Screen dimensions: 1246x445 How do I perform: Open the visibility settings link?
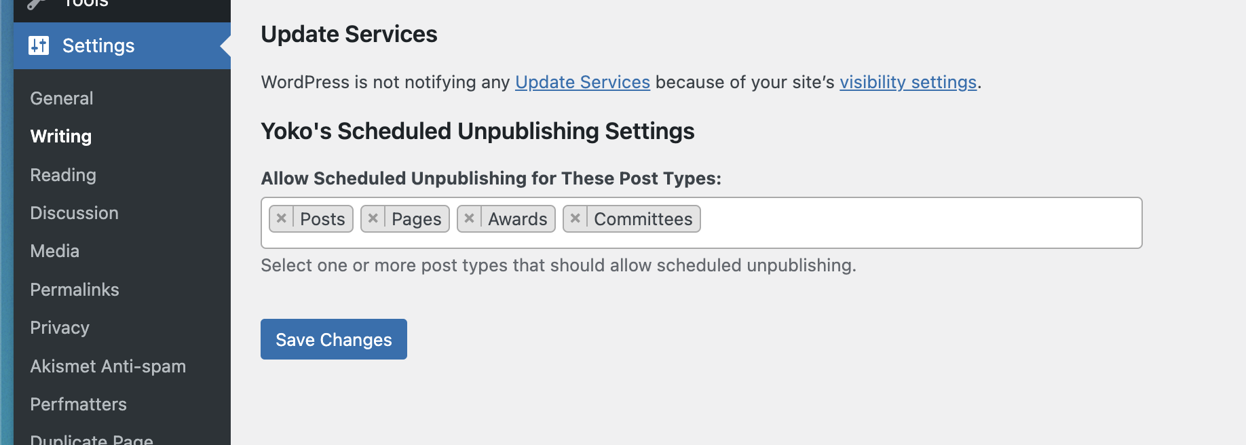pyautogui.click(x=908, y=82)
